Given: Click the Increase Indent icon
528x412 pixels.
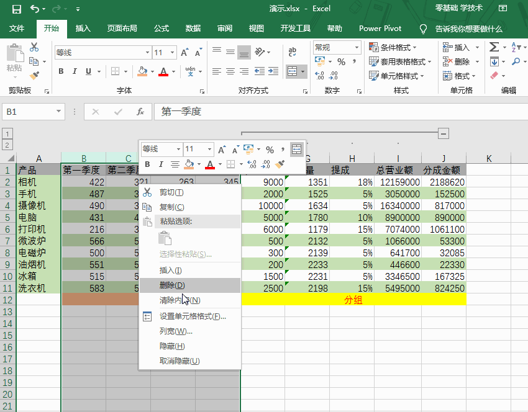Looking at the screenshot, I should tap(273, 71).
